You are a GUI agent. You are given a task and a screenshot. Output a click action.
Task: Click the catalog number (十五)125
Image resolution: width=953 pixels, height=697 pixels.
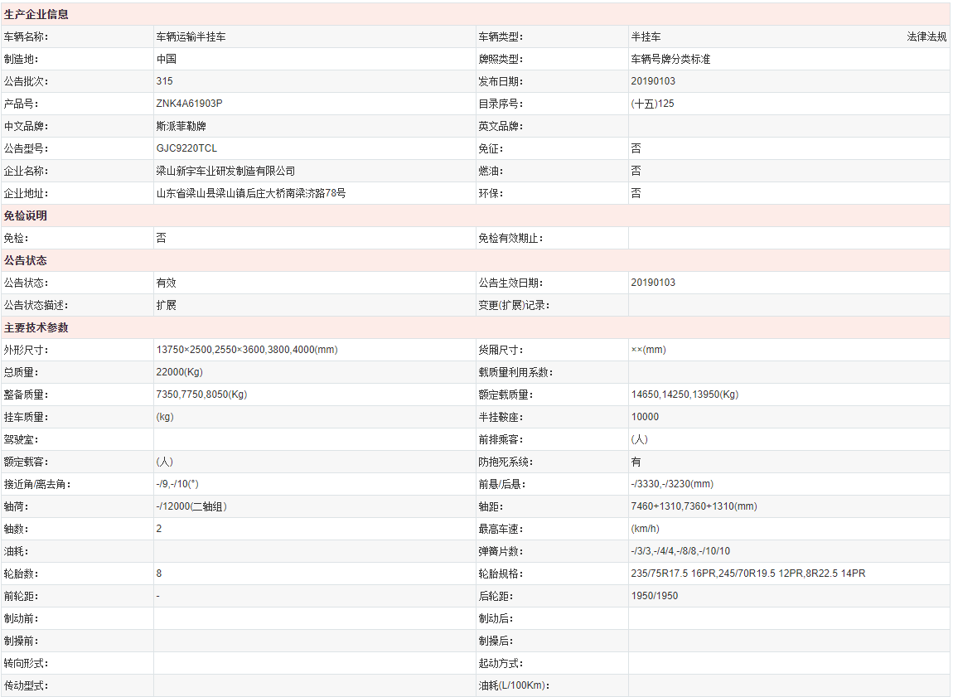coord(652,104)
